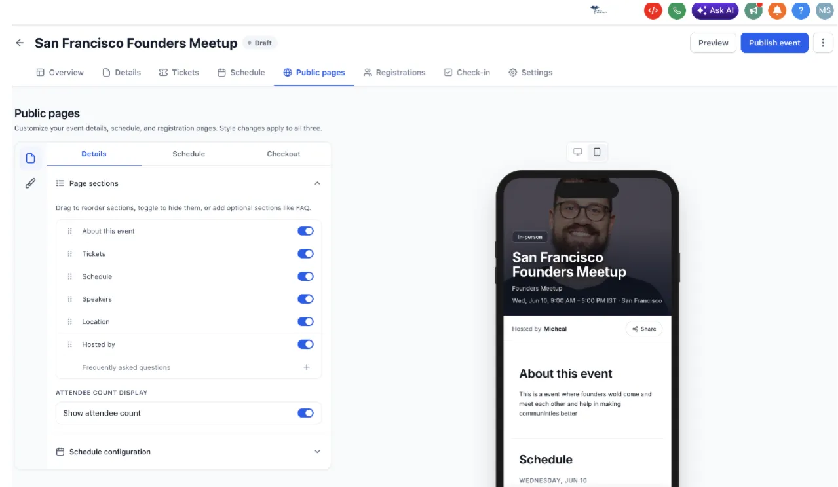Image resolution: width=838 pixels, height=487 pixels.
Task: Toggle Speakers section visibility
Action: point(305,299)
